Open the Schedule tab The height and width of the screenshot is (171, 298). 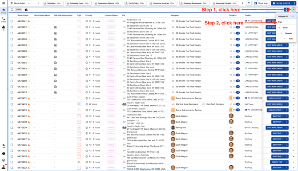click(x=53, y=3)
